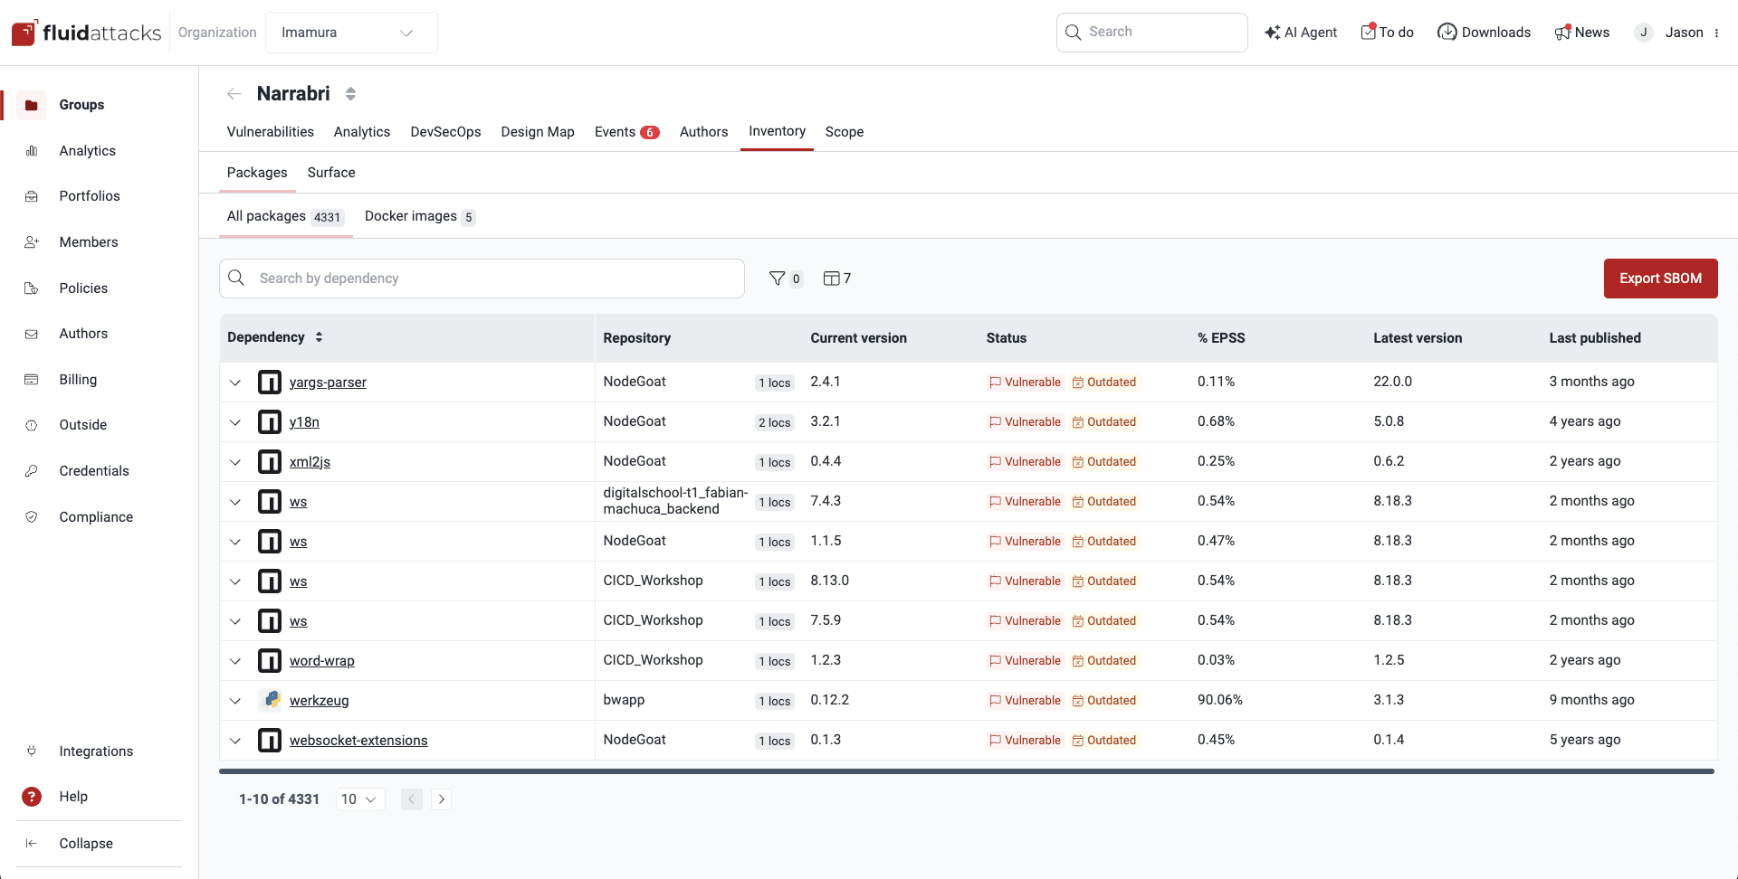Click the 90.06% EPSS value for werkzeug

[1220, 700]
